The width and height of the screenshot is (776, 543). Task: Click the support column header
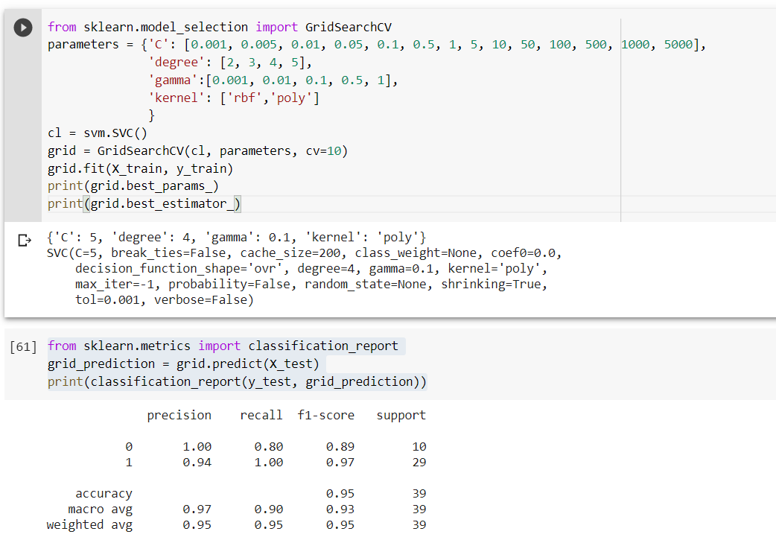coord(401,416)
